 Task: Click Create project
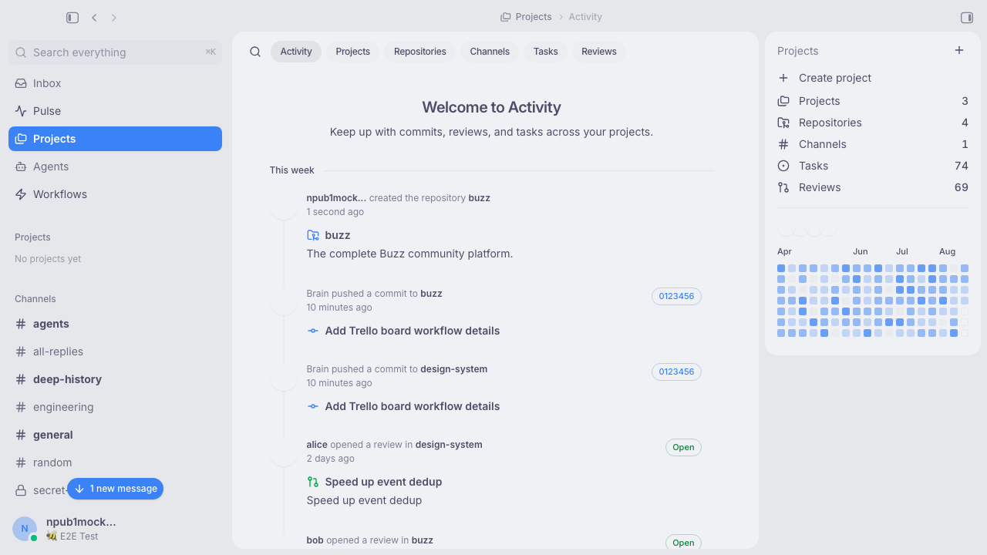pyautogui.click(x=873, y=78)
